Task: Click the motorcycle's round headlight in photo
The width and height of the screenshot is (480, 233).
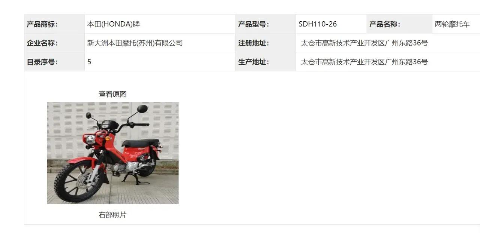Action: point(90,140)
